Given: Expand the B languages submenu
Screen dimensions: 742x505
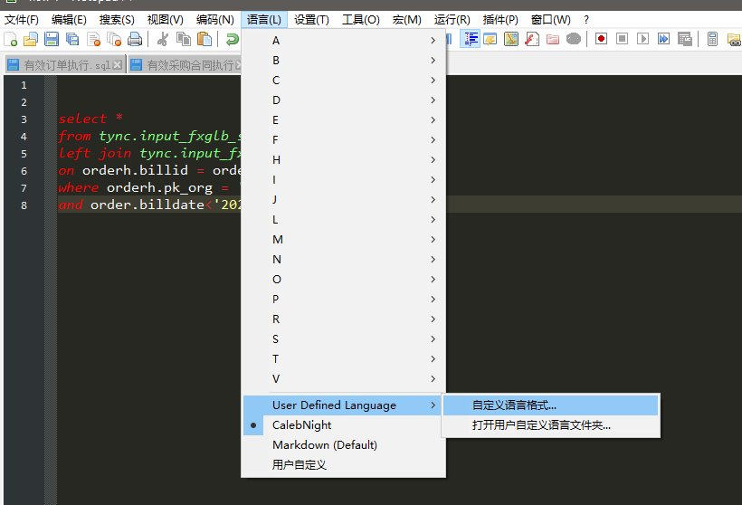Looking at the screenshot, I should pyautogui.click(x=344, y=61).
